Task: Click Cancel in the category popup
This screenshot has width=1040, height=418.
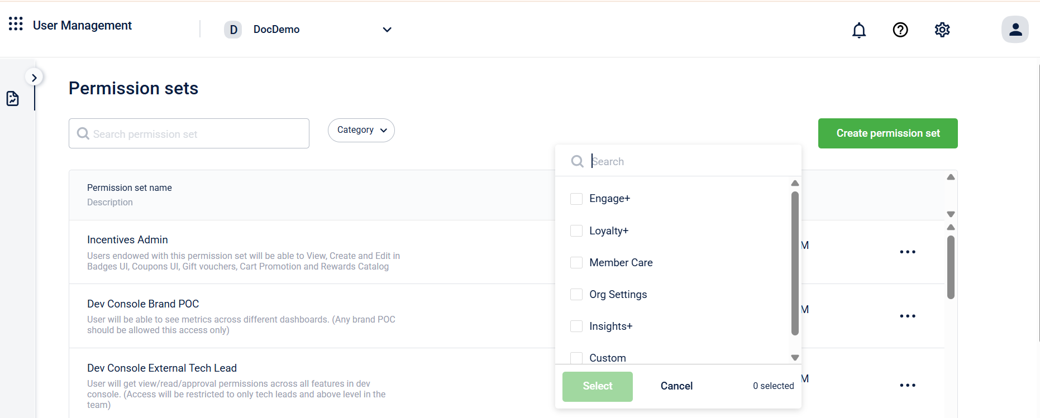Action: (676, 386)
